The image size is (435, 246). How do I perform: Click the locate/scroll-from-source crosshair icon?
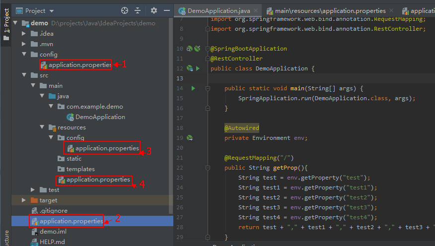[x=125, y=10]
